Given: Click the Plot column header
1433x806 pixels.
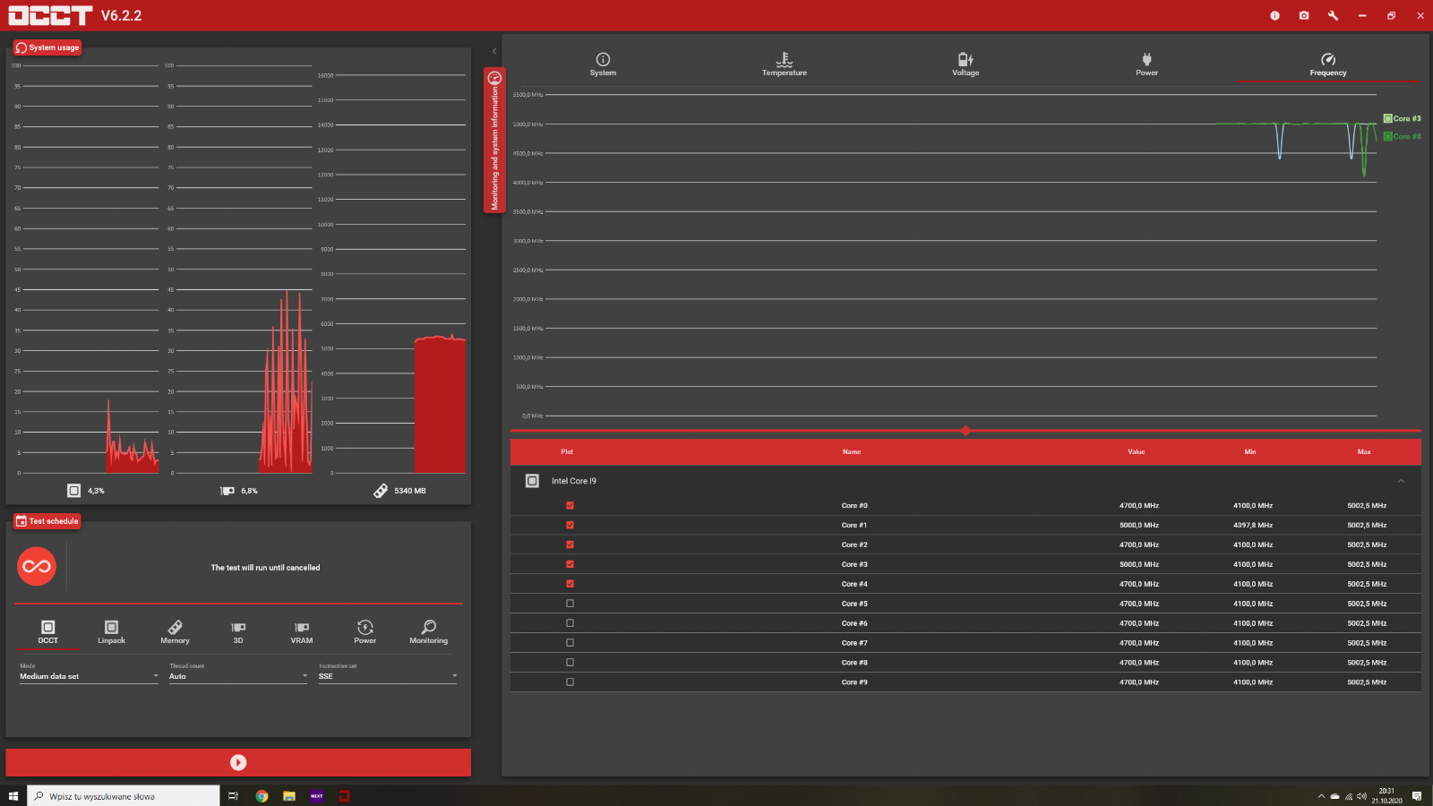Looking at the screenshot, I should (x=567, y=451).
